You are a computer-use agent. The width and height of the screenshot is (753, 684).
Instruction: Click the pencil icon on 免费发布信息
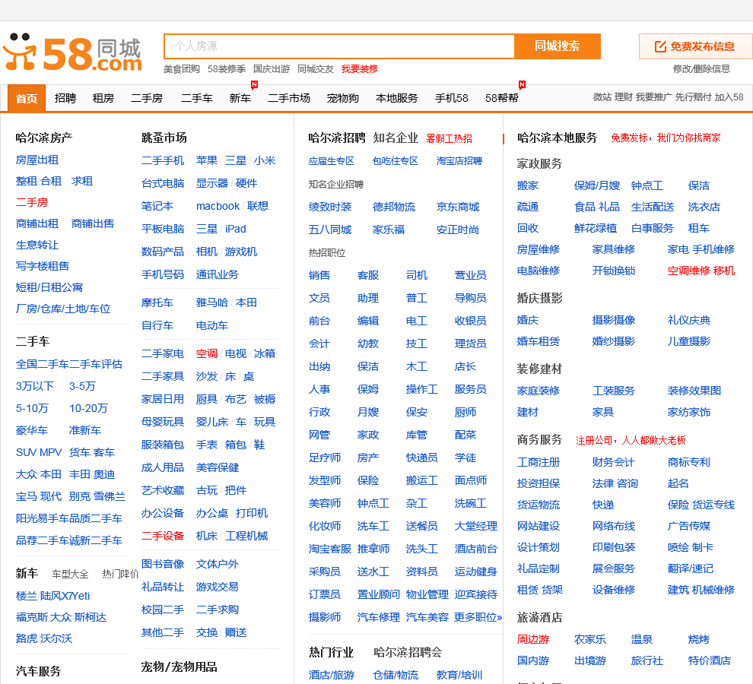coord(660,46)
